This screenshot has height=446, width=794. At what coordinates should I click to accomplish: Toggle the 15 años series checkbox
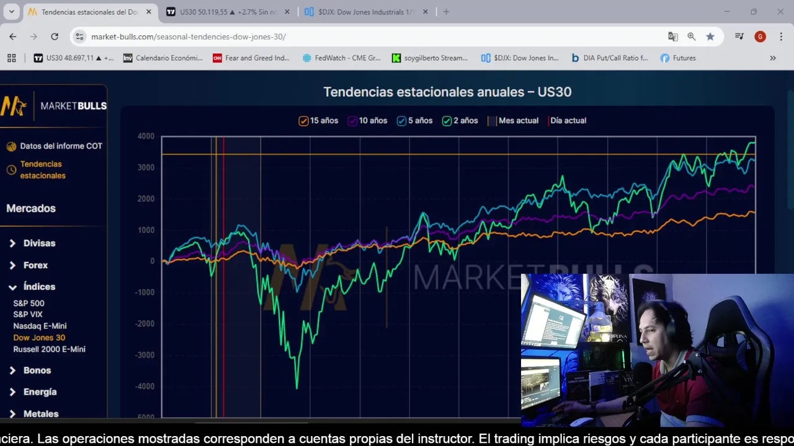pyautogui.click(x=303, y=121)
